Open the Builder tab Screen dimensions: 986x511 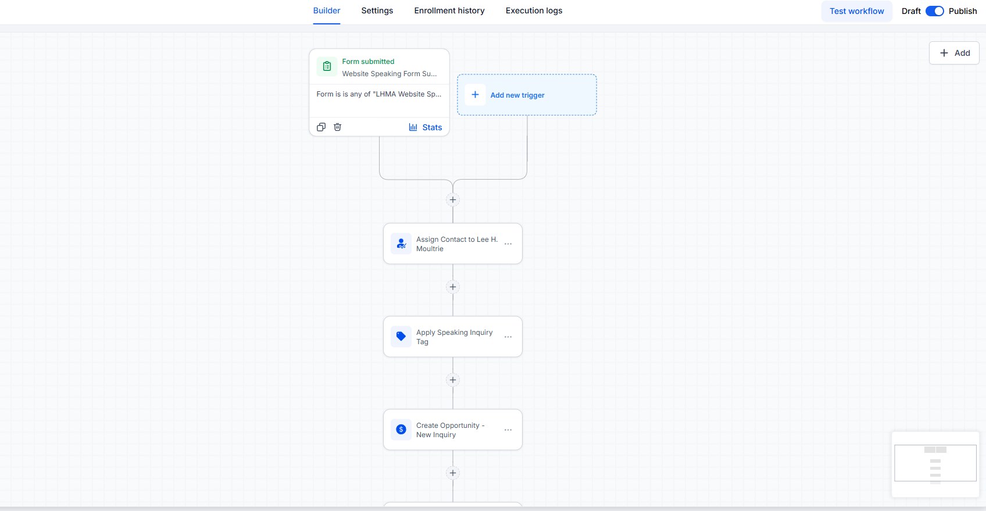click(327, 10)
